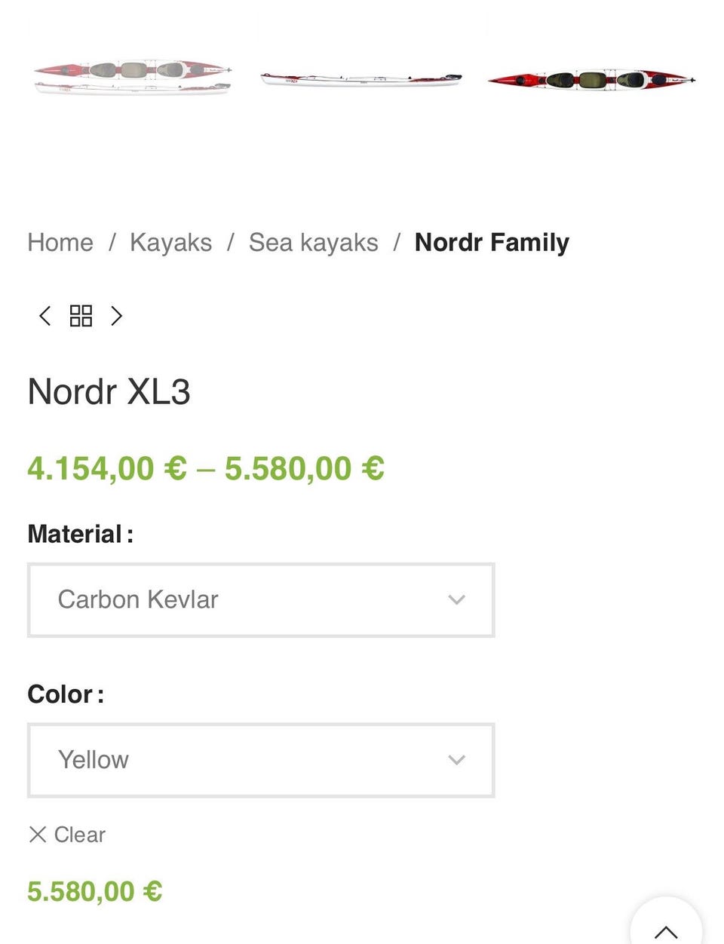Click the Color dropdown chevron arrow
Image resolution: width=724 pixels, height=944 pixels.
[456, 760]
